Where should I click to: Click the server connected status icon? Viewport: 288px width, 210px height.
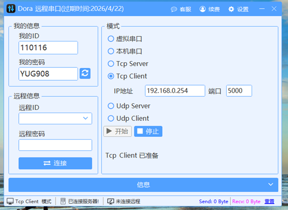click(x=63, y=201)
